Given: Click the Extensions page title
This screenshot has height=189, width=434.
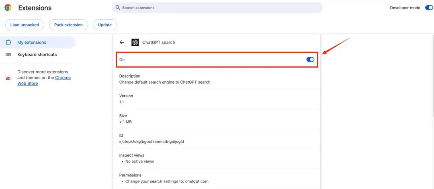Looking at the screenshot, I should click(x=35, y=8).
